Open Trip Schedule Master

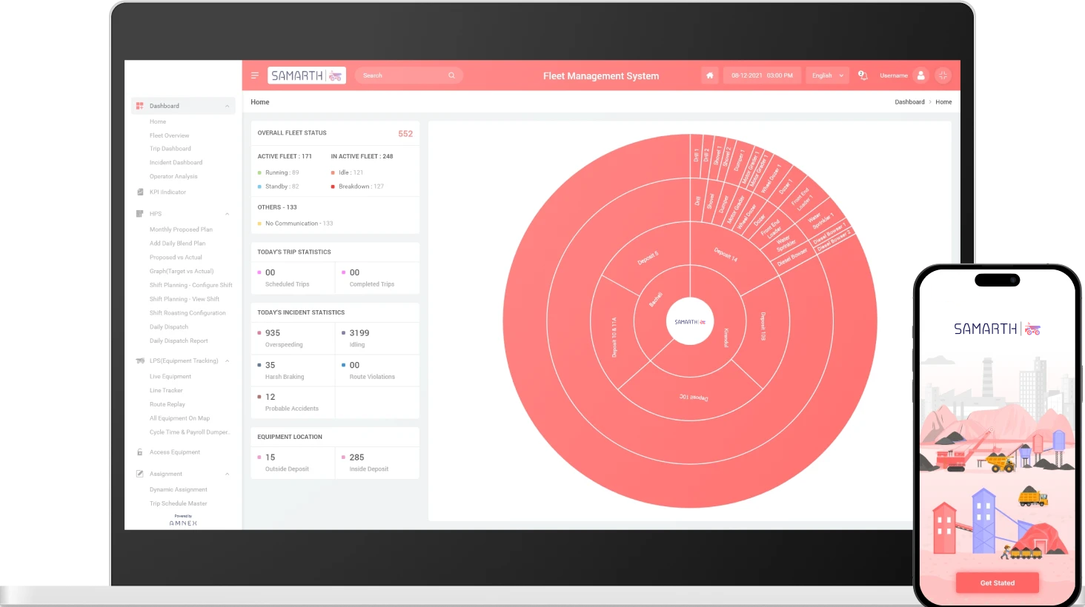pyautogui.click(x=179, y=503)
